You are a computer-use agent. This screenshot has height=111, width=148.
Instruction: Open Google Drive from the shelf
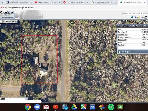[74, 107]
